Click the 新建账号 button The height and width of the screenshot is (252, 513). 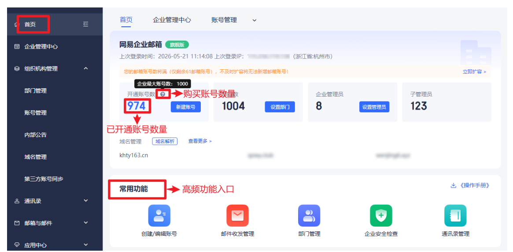[x=185, y=107]
